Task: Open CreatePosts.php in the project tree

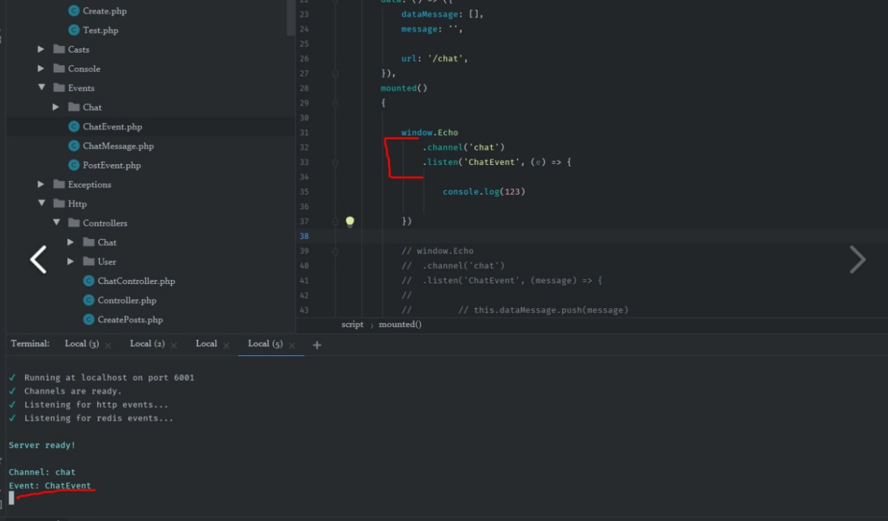Action: coord(130,320)
